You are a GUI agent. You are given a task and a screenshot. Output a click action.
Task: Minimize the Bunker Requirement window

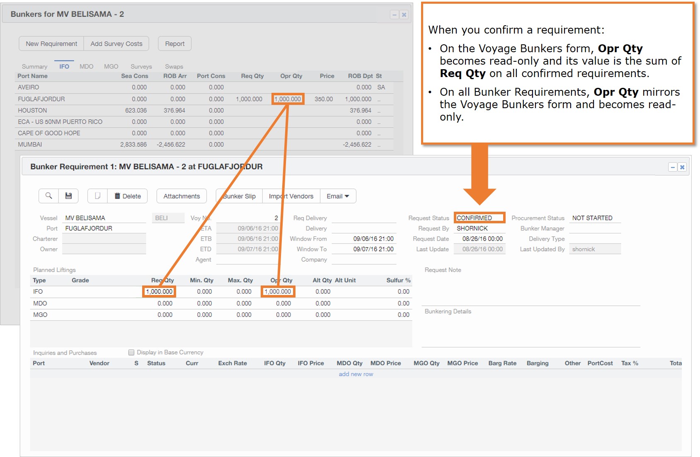tap(672, 167)
